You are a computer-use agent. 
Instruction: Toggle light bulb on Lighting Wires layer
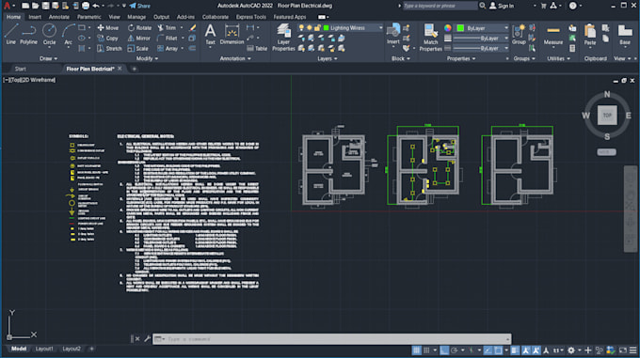point(301,27)
